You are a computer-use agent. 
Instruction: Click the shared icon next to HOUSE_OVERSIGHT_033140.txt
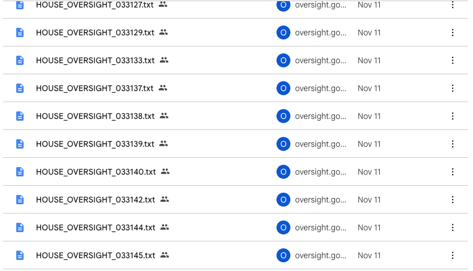pyautogui.click(x=165, y=172)
